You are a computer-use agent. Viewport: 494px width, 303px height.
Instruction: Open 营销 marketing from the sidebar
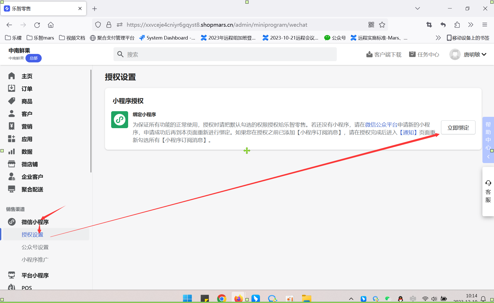pos(27,126)
